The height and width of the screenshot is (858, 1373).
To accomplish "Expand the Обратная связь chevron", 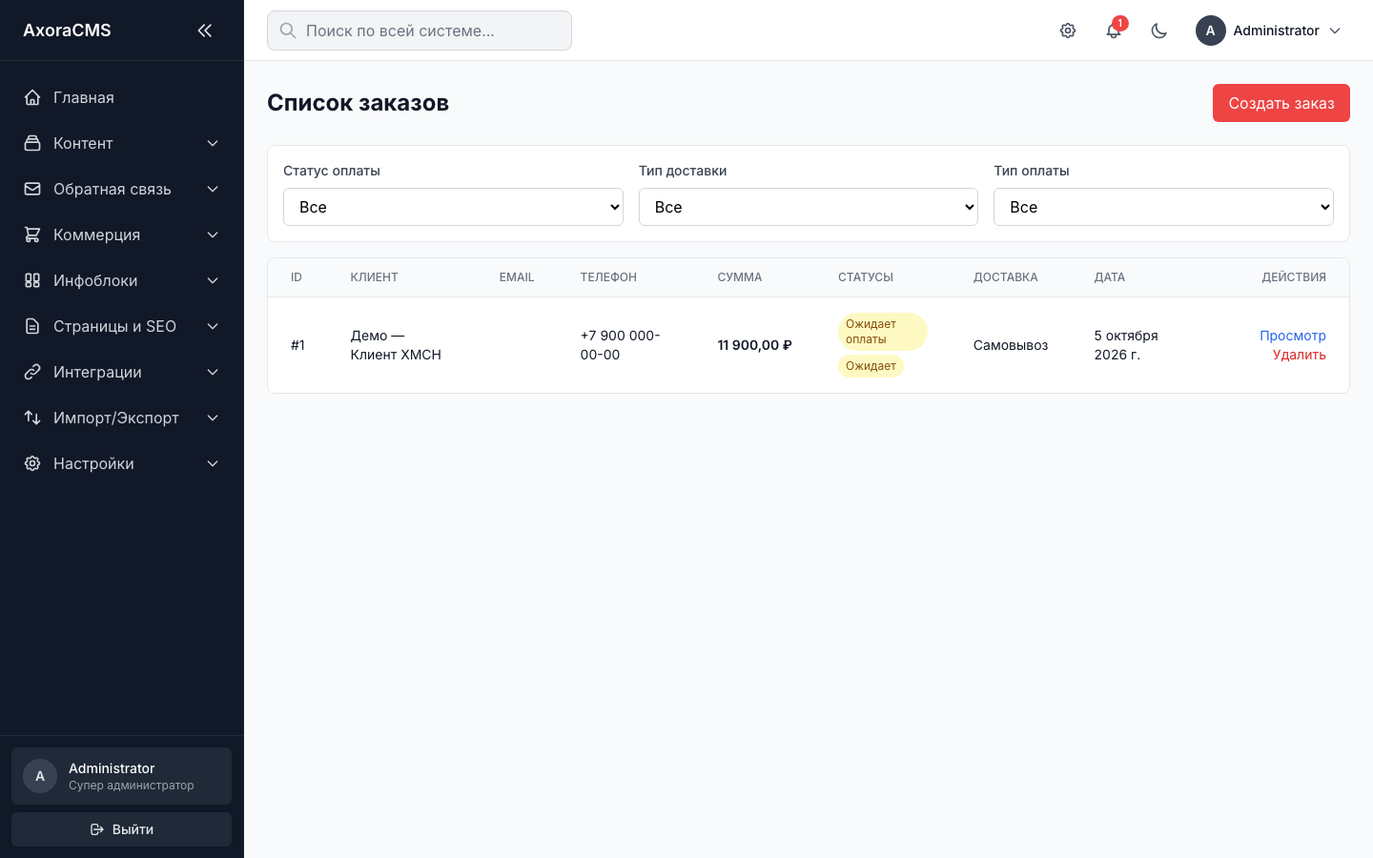I will (x=213, y=189).
